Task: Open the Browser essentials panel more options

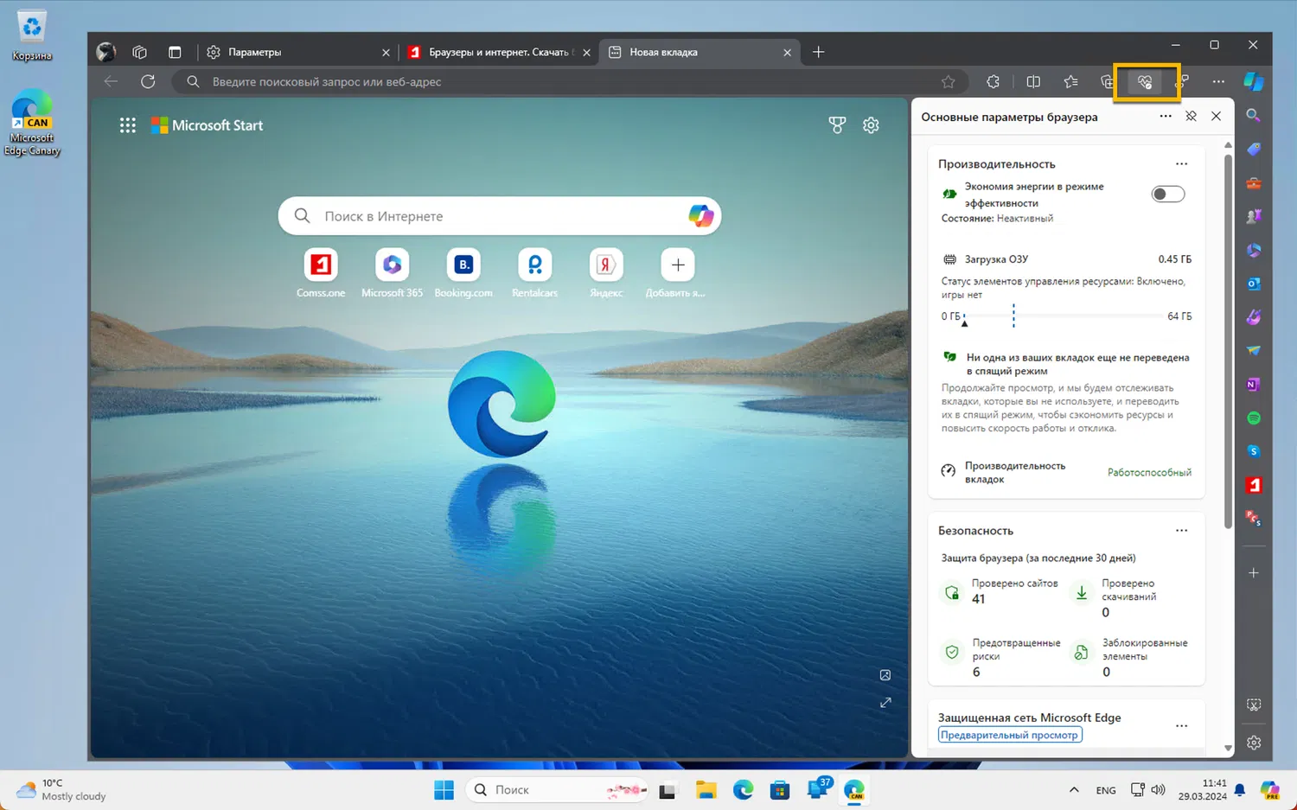Action: [x=1166, y=116]
